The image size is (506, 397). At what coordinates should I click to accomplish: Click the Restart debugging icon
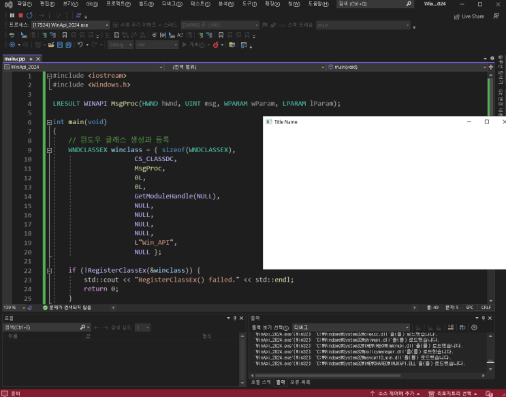click(29, 15)
